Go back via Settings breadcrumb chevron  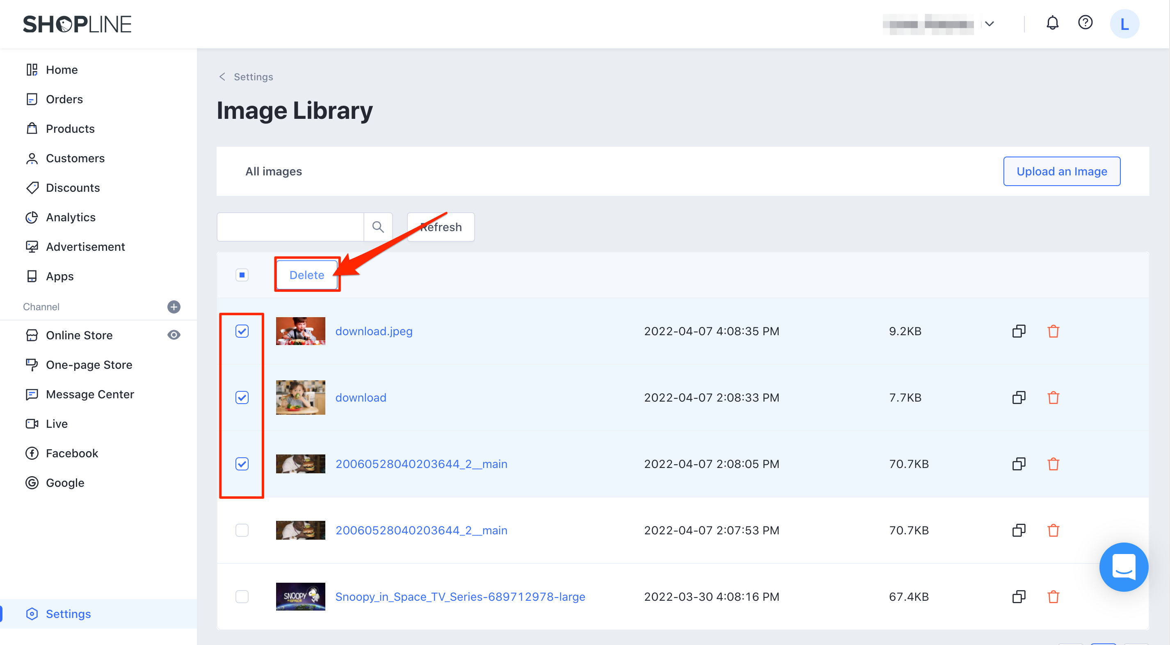(x=222, y=77)
